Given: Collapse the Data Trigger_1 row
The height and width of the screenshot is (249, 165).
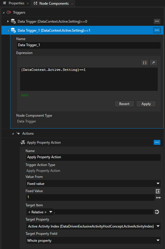Looking at the screenshot, I should [8, 30].
